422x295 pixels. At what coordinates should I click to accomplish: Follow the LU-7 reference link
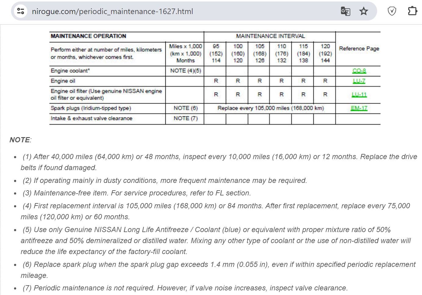click(359, 81)
